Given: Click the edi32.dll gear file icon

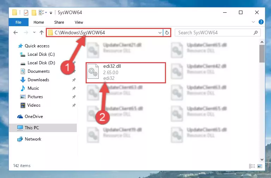Looking at the screenshot, I should (93, 72).
